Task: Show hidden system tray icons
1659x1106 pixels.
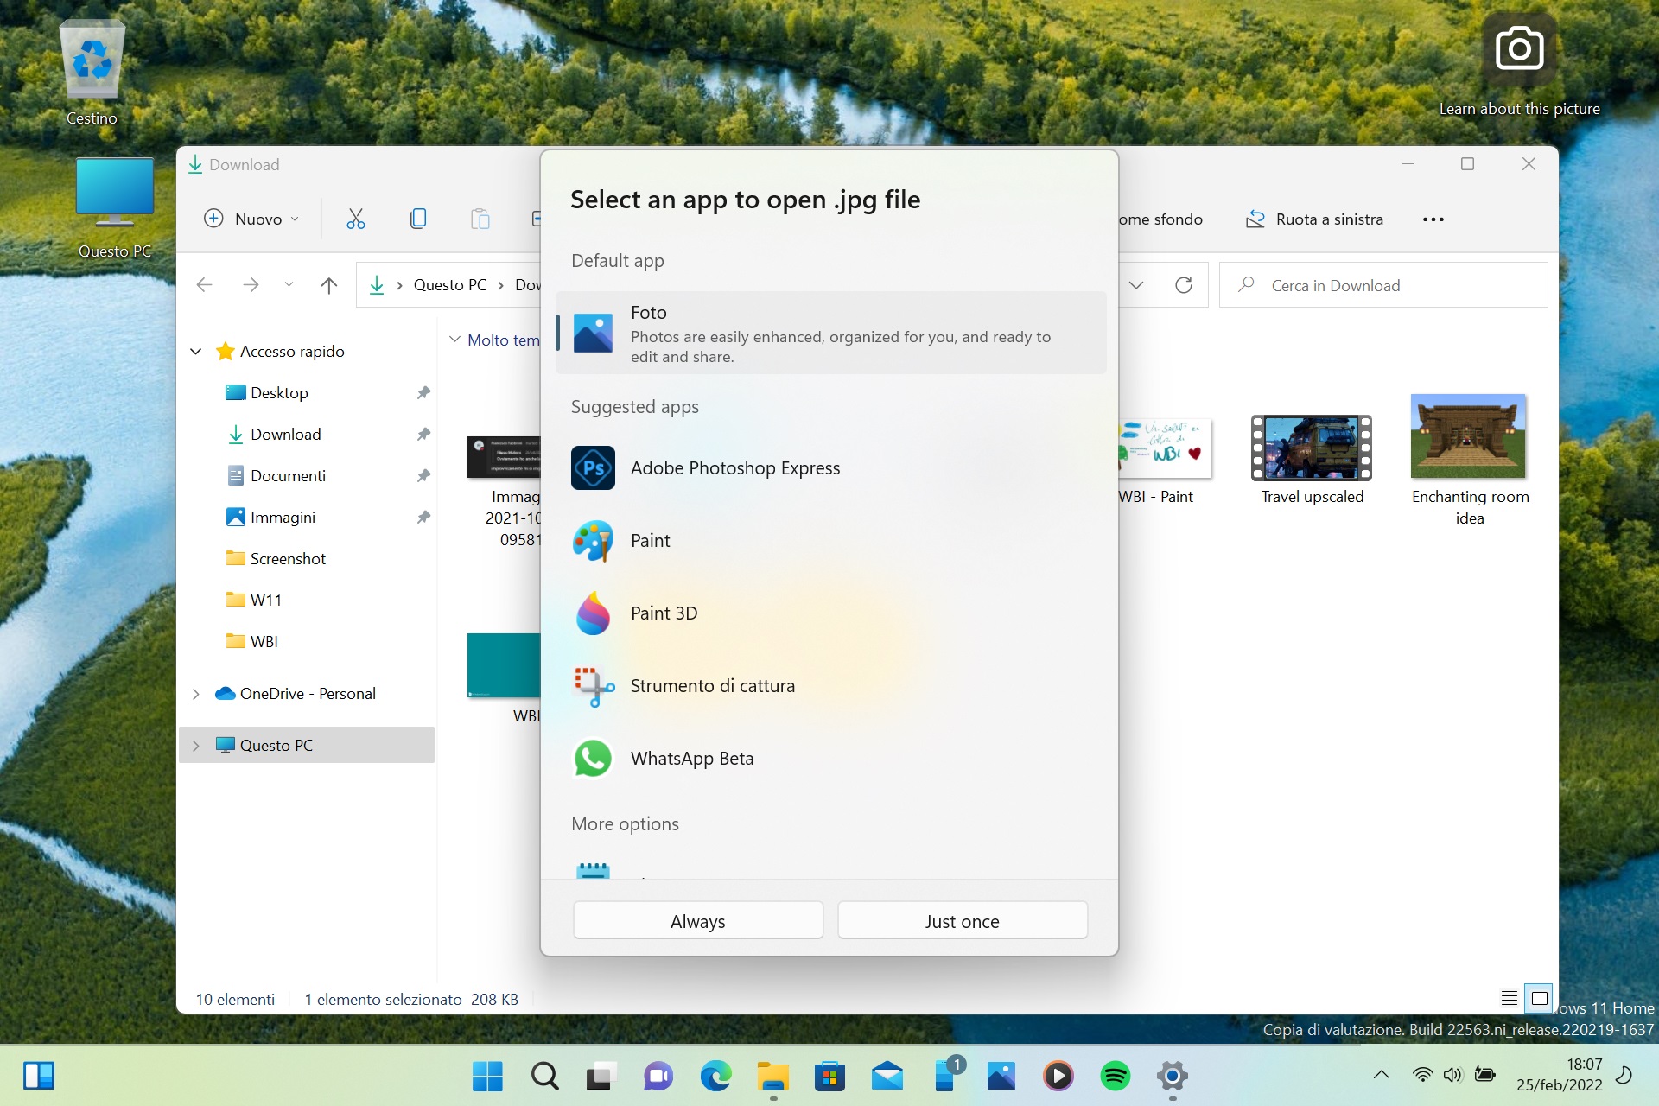Action: coord(1381,1075)
